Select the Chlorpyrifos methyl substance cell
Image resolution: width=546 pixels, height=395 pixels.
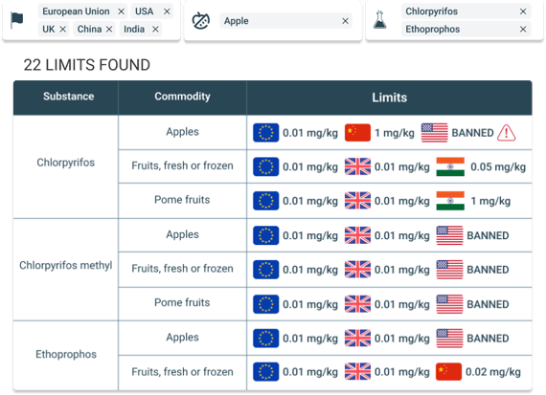coord(66,270)
